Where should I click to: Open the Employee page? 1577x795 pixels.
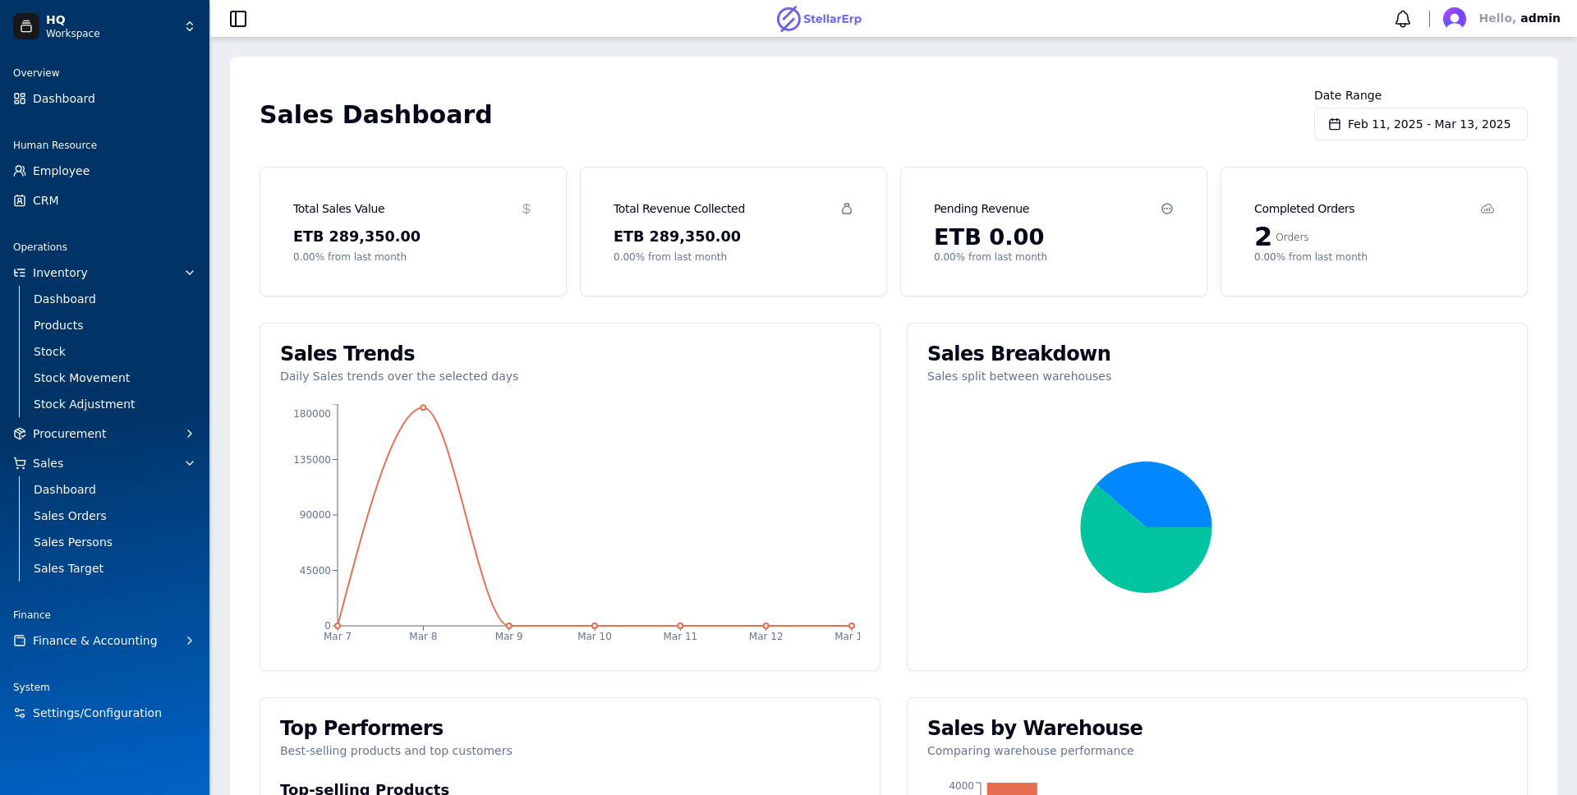61,171
